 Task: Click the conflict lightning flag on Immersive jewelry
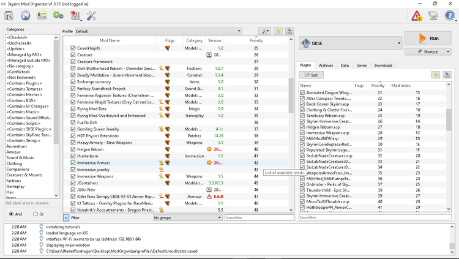pyautogui.click(x=161, y=170)
